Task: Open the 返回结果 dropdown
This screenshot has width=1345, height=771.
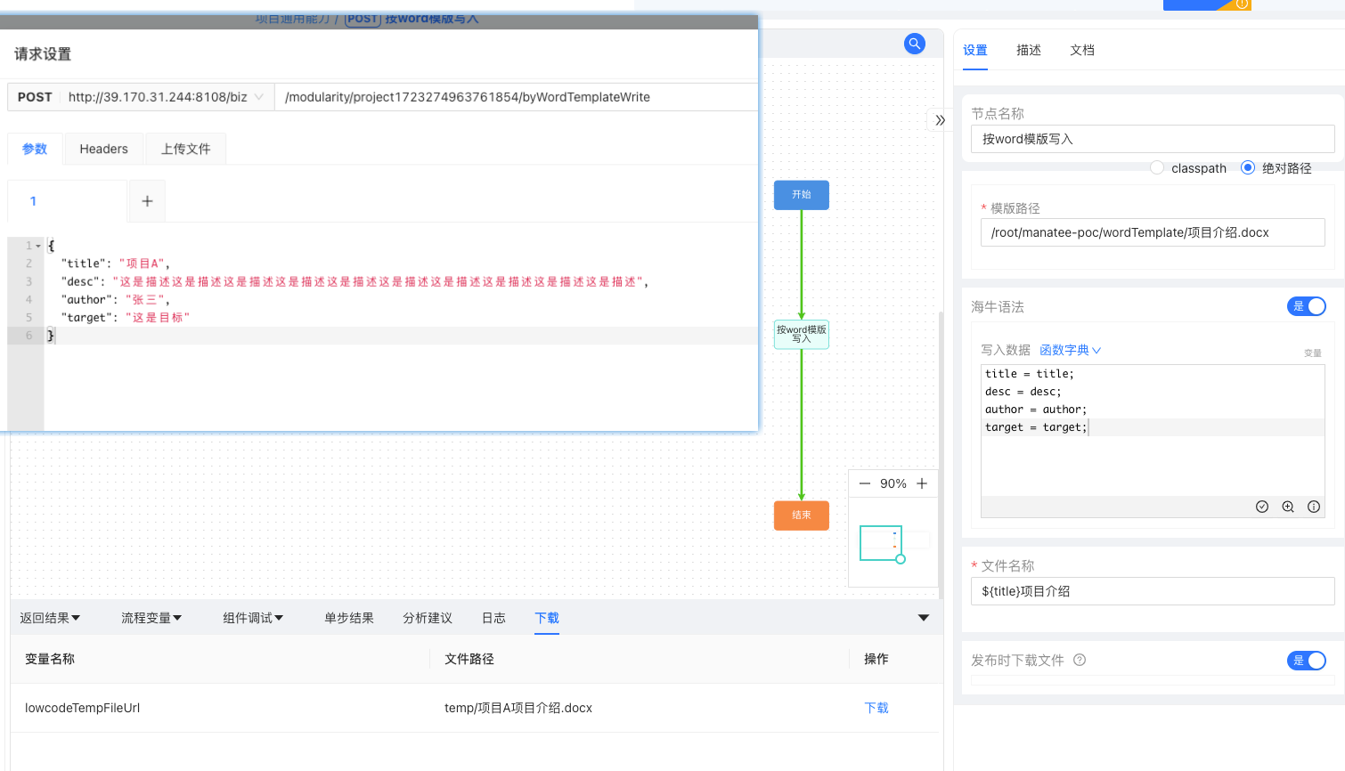Action: click(50, 618)
